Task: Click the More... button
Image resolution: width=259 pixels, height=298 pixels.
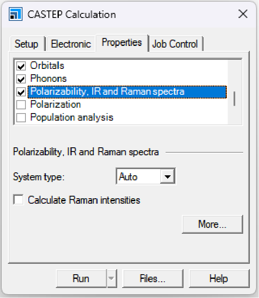Action: pyautogui.click(x=212, y=224)
